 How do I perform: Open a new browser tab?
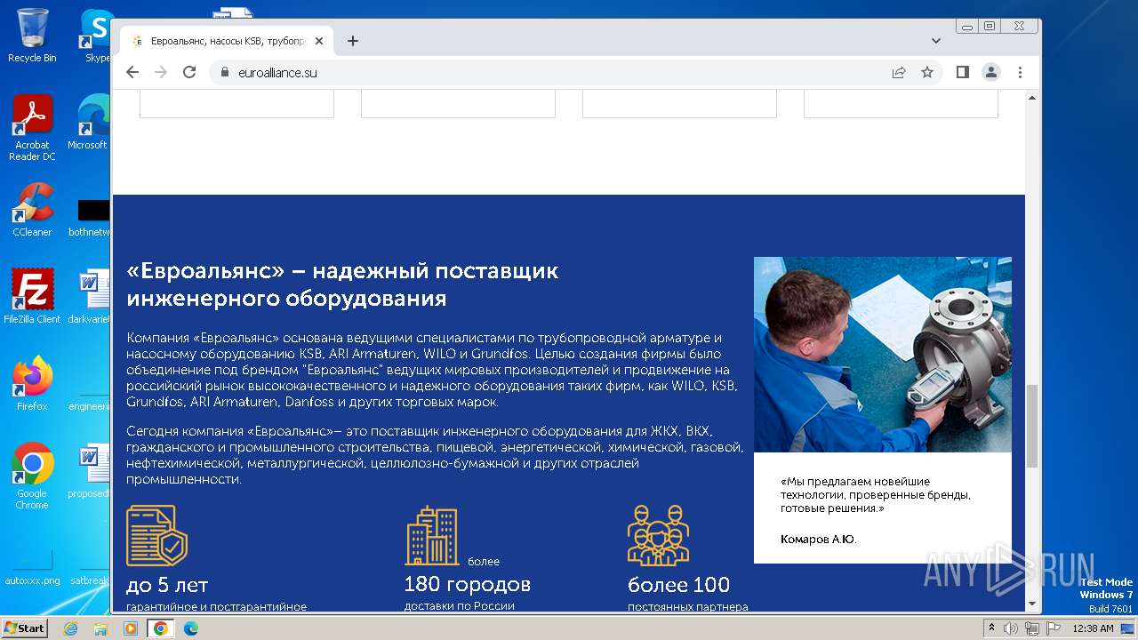click(x=353, y=41)
